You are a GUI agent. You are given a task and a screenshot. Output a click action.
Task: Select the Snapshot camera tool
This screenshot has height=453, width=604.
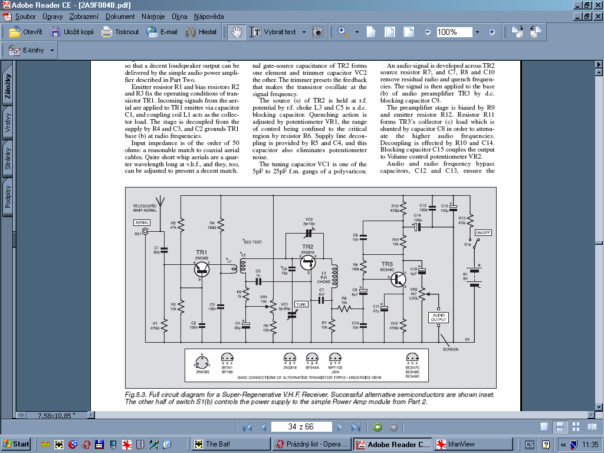point(317,32)
